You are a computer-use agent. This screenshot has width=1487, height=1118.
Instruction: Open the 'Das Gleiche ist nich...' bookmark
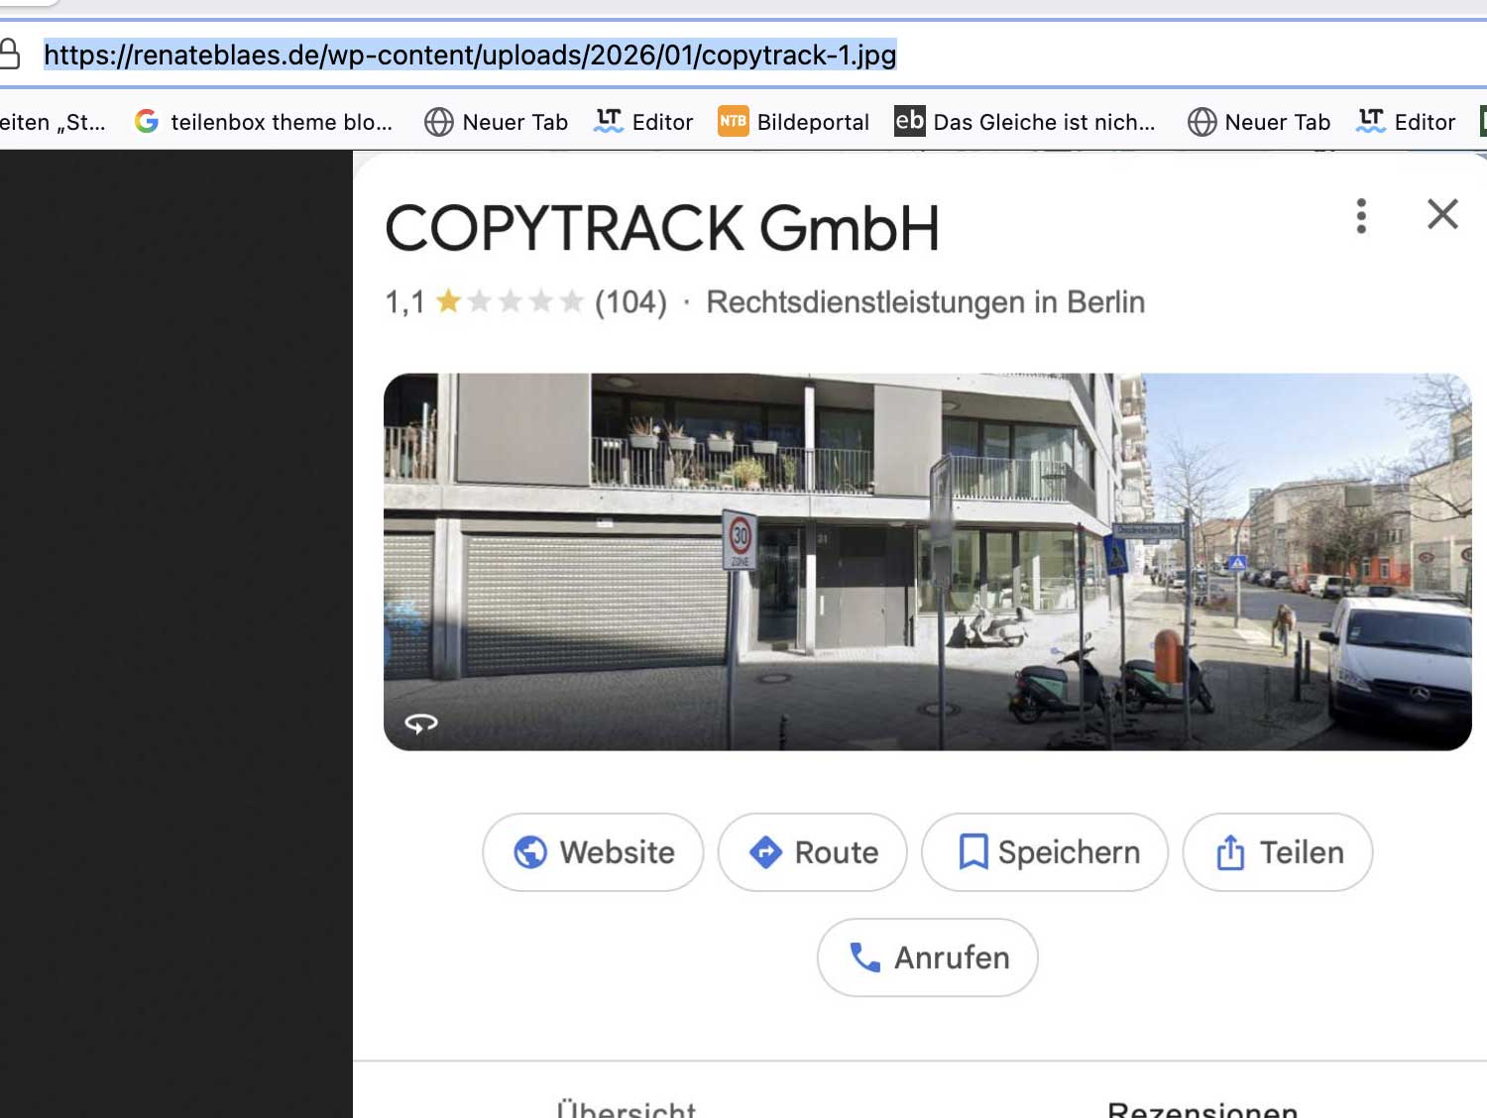tap(1025, 122)
